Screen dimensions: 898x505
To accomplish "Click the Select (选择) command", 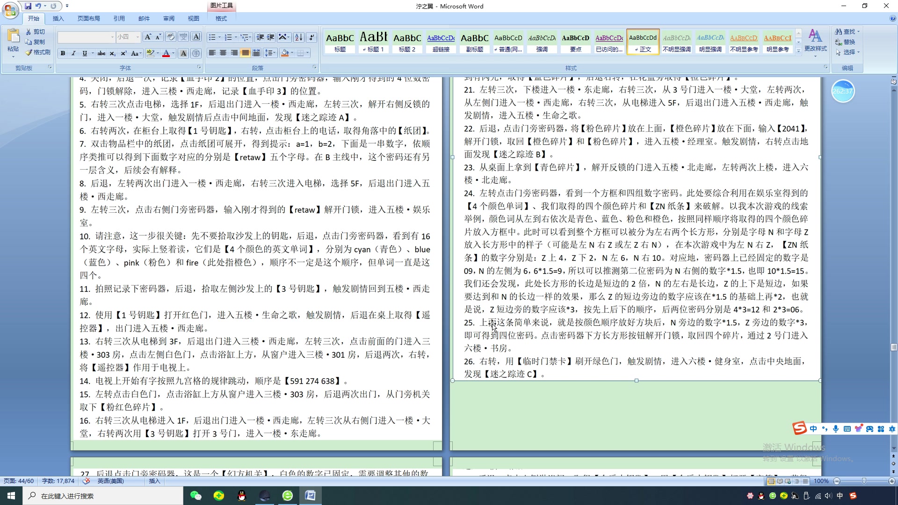I will [847, 52].
